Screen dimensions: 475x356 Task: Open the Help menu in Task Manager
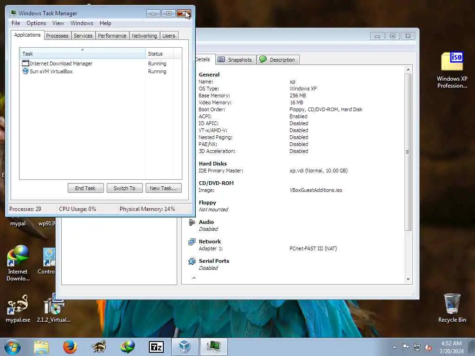(105, 23)
